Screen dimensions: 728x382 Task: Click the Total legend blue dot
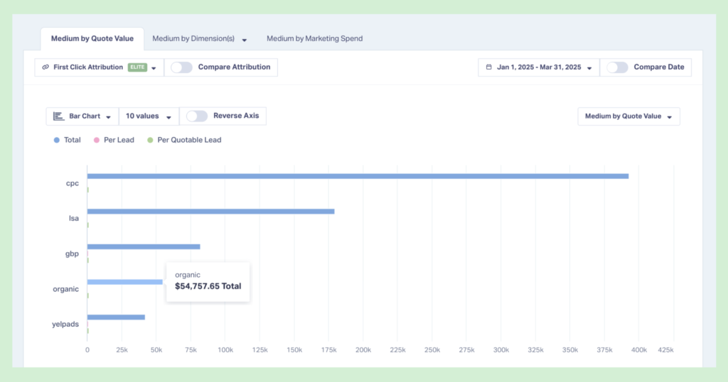57,140
